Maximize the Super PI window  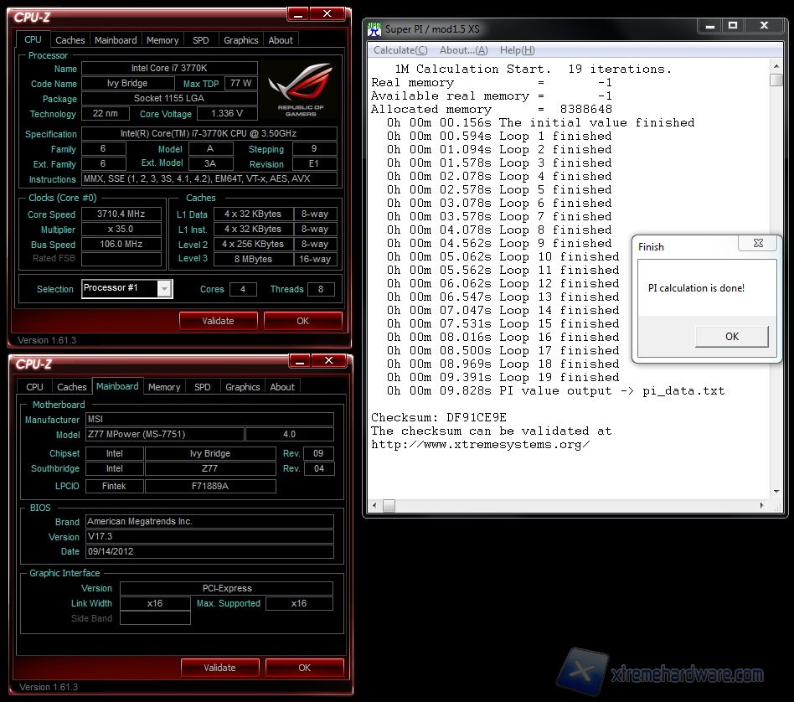[733, 26]
